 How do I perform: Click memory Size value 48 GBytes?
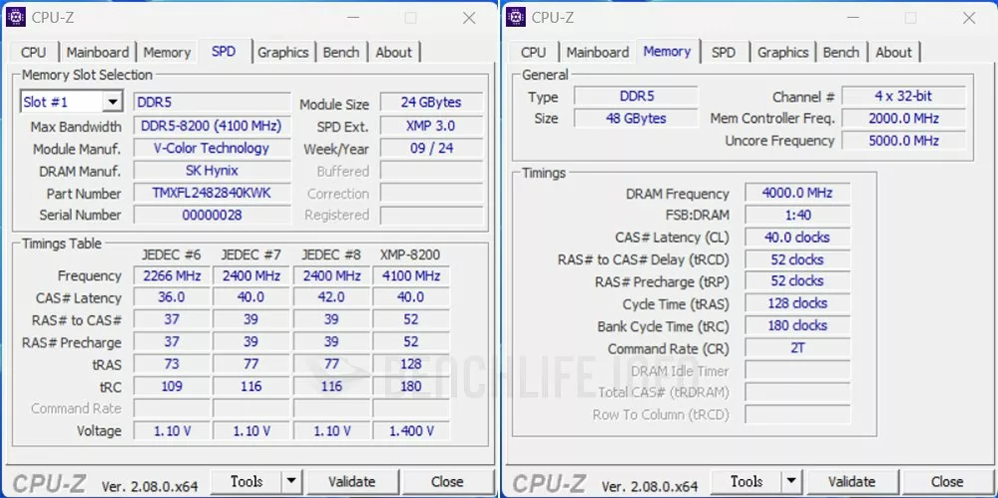tap(636, 119)
